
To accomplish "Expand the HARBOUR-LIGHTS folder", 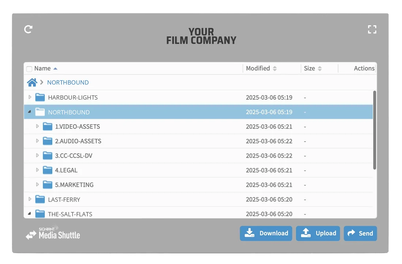I will coord(30,97).
